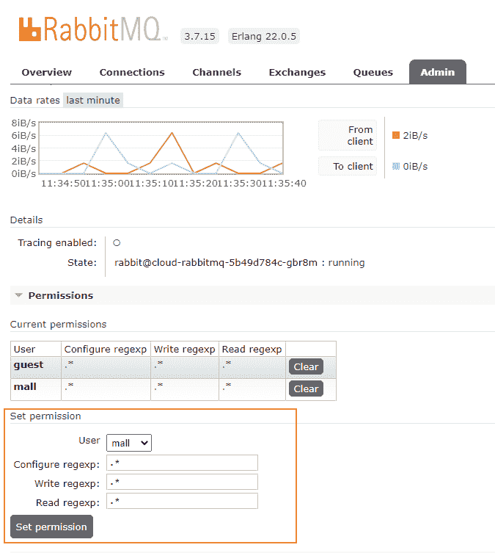The width and height of the screenshot is (495, 553).
Task: Click the Set permission button
Action: 51,527
